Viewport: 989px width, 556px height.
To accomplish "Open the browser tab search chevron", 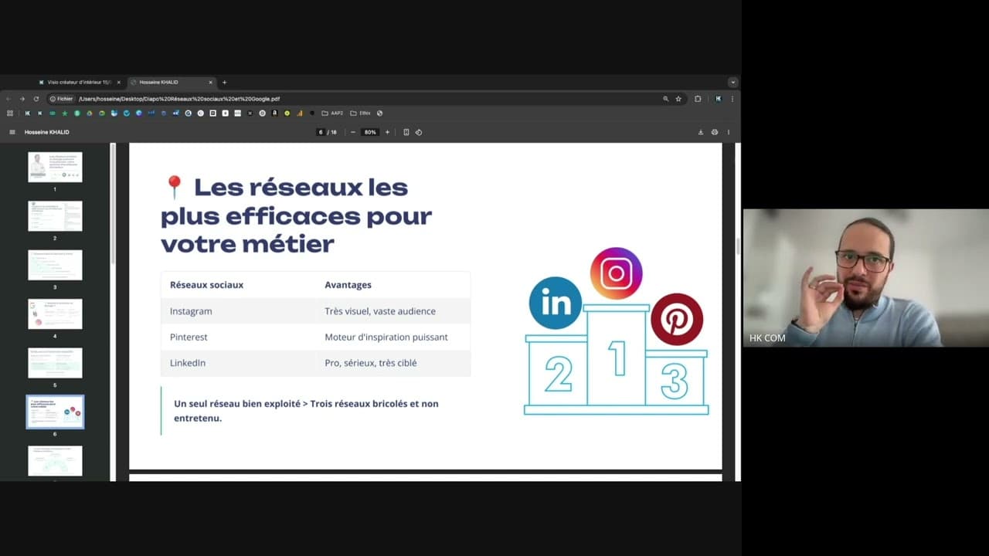I will pyautogui.click(x=732, y=82).
